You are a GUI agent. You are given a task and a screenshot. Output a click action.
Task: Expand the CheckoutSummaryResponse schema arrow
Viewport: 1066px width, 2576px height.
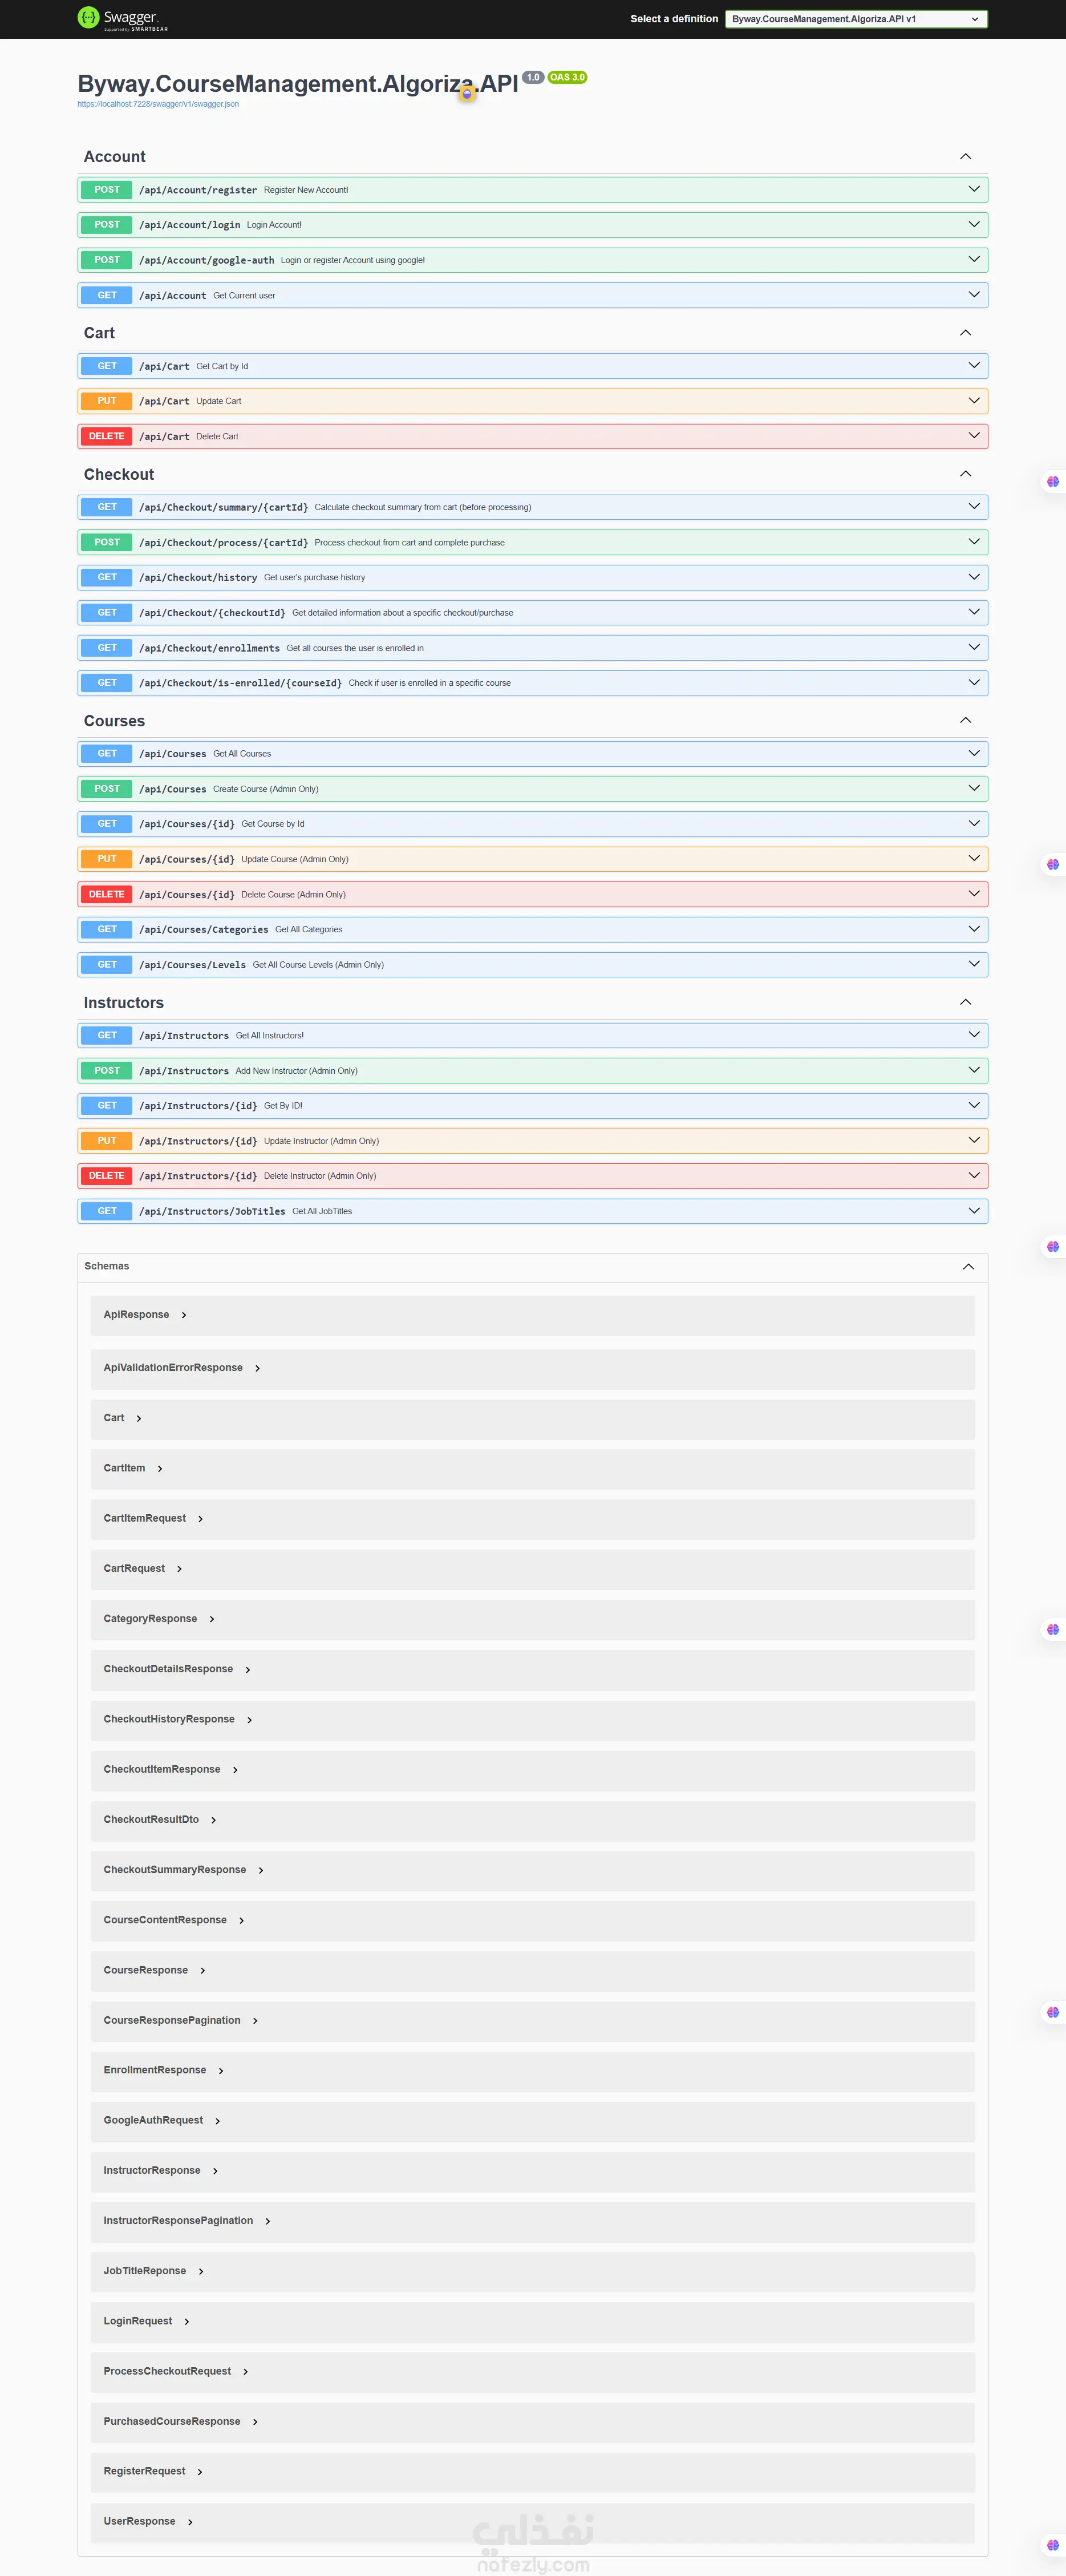pyautogui.click(x=261, y=1870)
